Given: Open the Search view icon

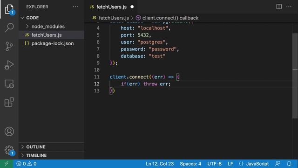Looking at the screenshot, I should click(x=9, y=28).
